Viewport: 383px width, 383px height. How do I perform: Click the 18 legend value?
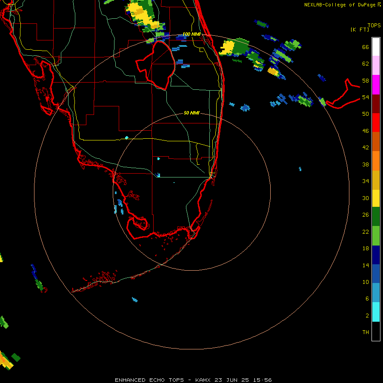[x=366, y=249]
